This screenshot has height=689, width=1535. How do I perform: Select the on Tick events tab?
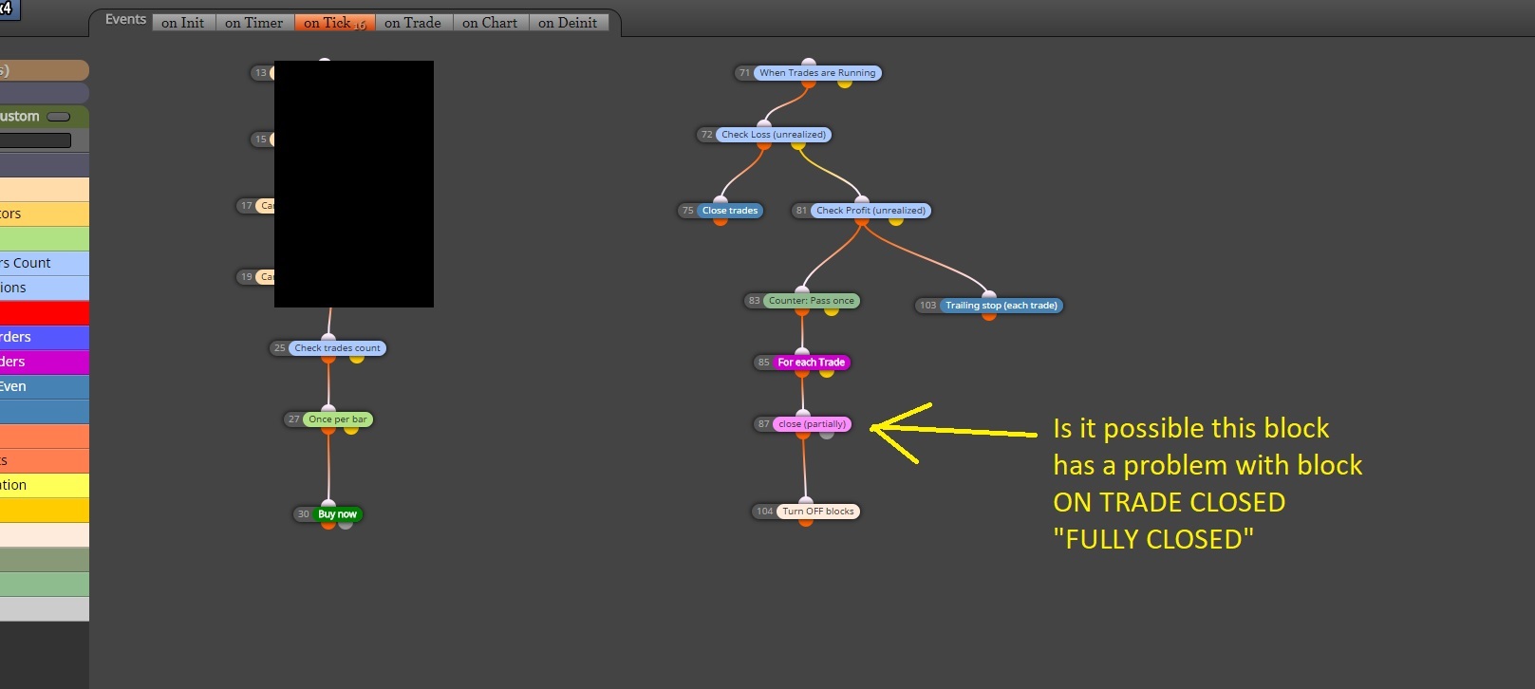tap(334, 23)
